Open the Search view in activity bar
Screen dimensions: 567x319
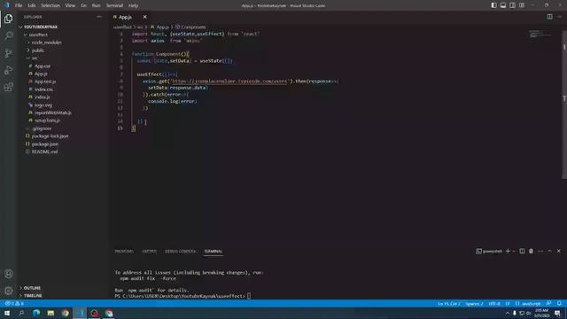pyautogui.click(x=8, y=35)
